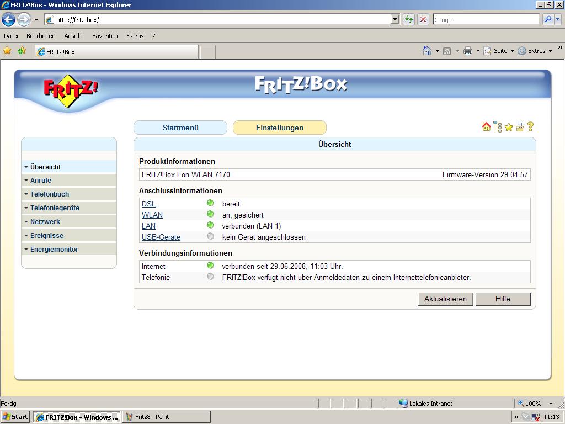Open the address bar URL dropdown

click(x=395, y=19)
